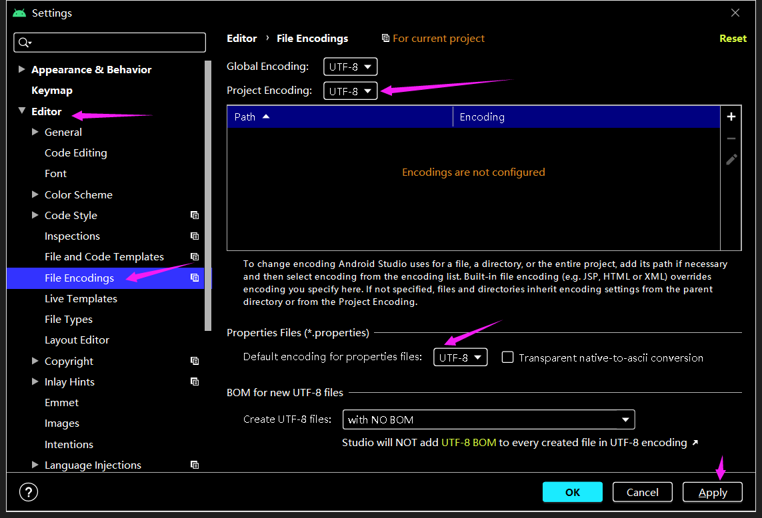The height and width of the screenshot is (518, 762).
Task: Open File Types settings
Action: click(69, 320)
